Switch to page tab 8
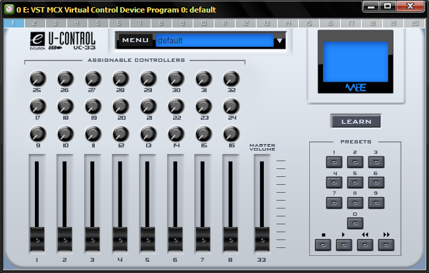 tap(161, 23)
